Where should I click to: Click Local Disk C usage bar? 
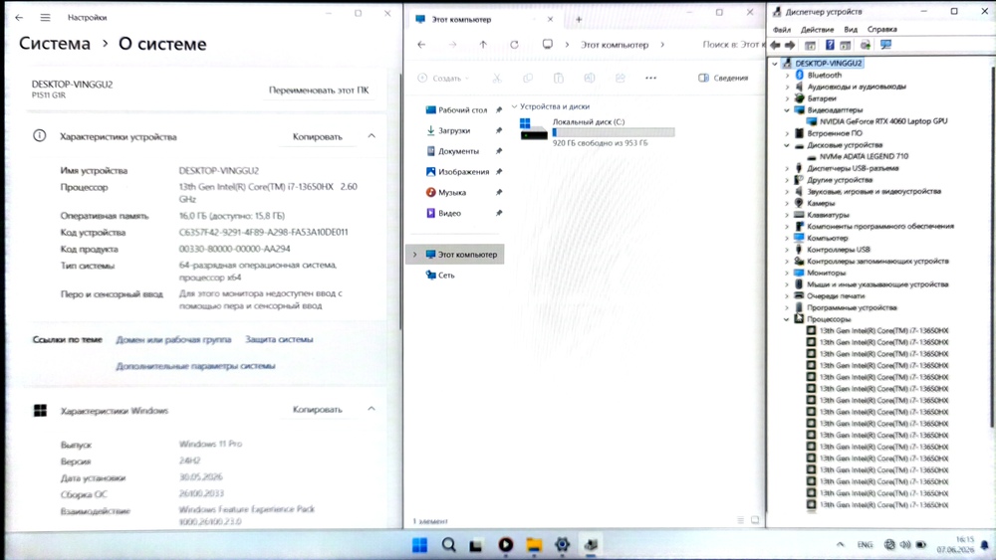(613, 132)
